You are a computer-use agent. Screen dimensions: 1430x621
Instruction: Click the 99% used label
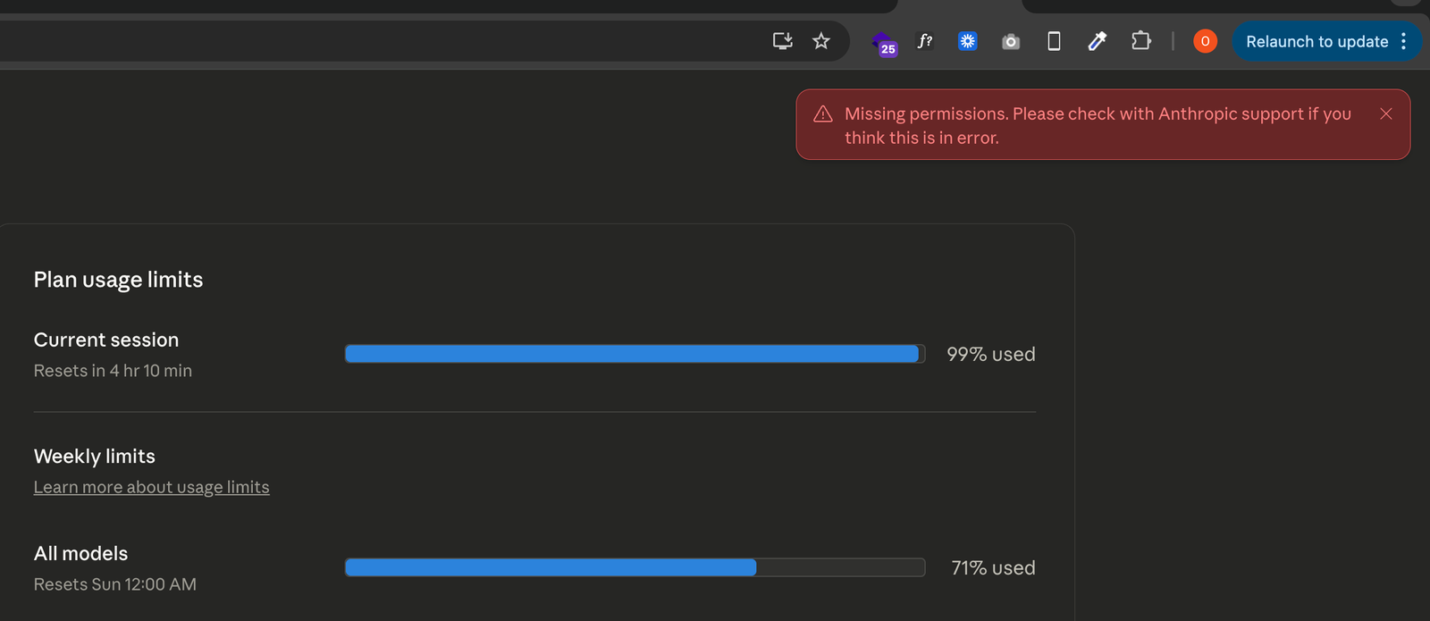[x=990, y=355]
